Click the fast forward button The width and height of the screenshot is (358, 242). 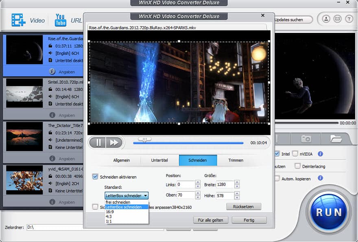114,143
